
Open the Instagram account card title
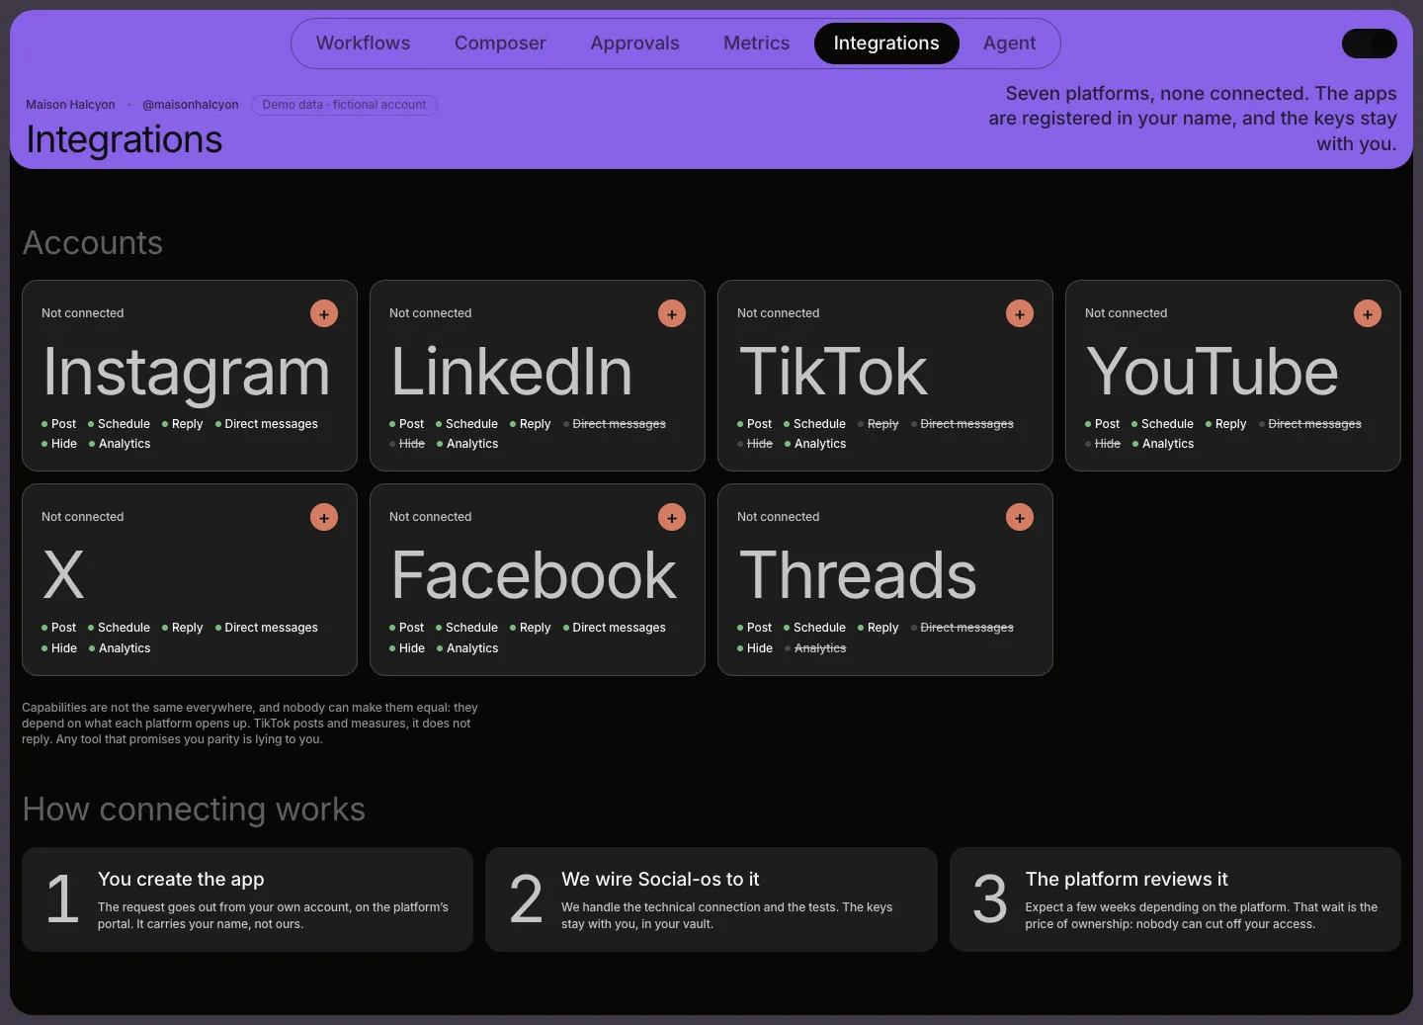coord(186,373)
